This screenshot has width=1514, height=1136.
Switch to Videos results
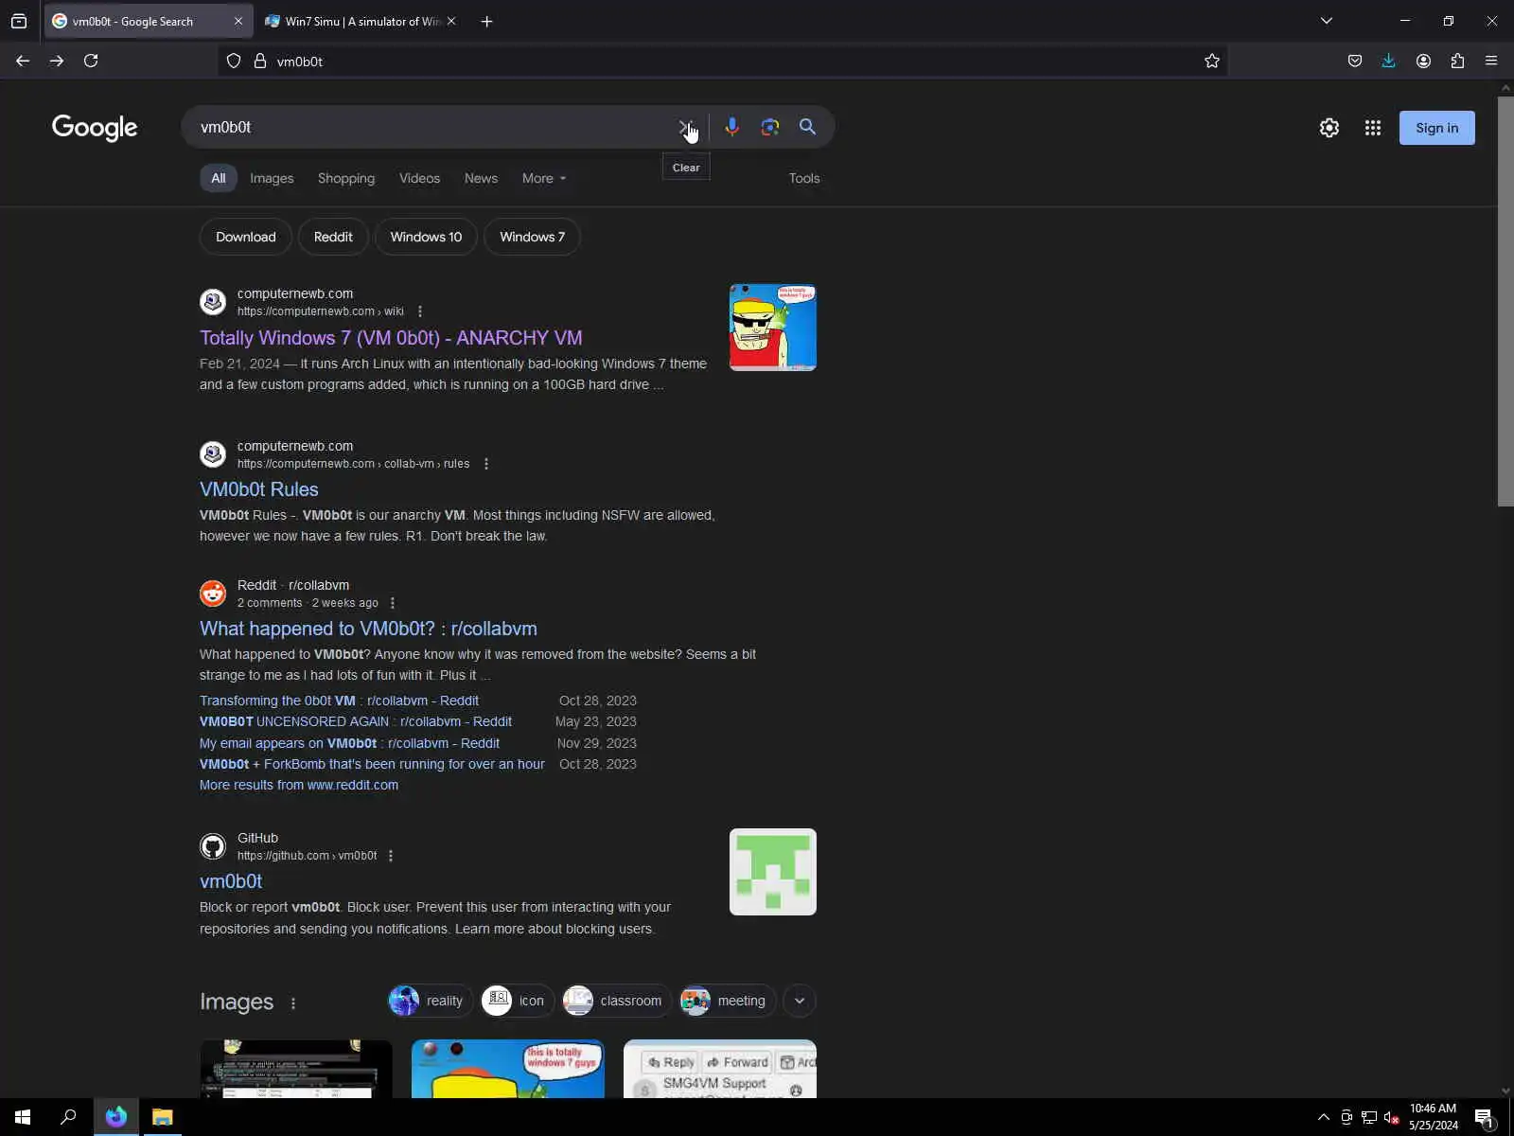(x=419, y=178)
